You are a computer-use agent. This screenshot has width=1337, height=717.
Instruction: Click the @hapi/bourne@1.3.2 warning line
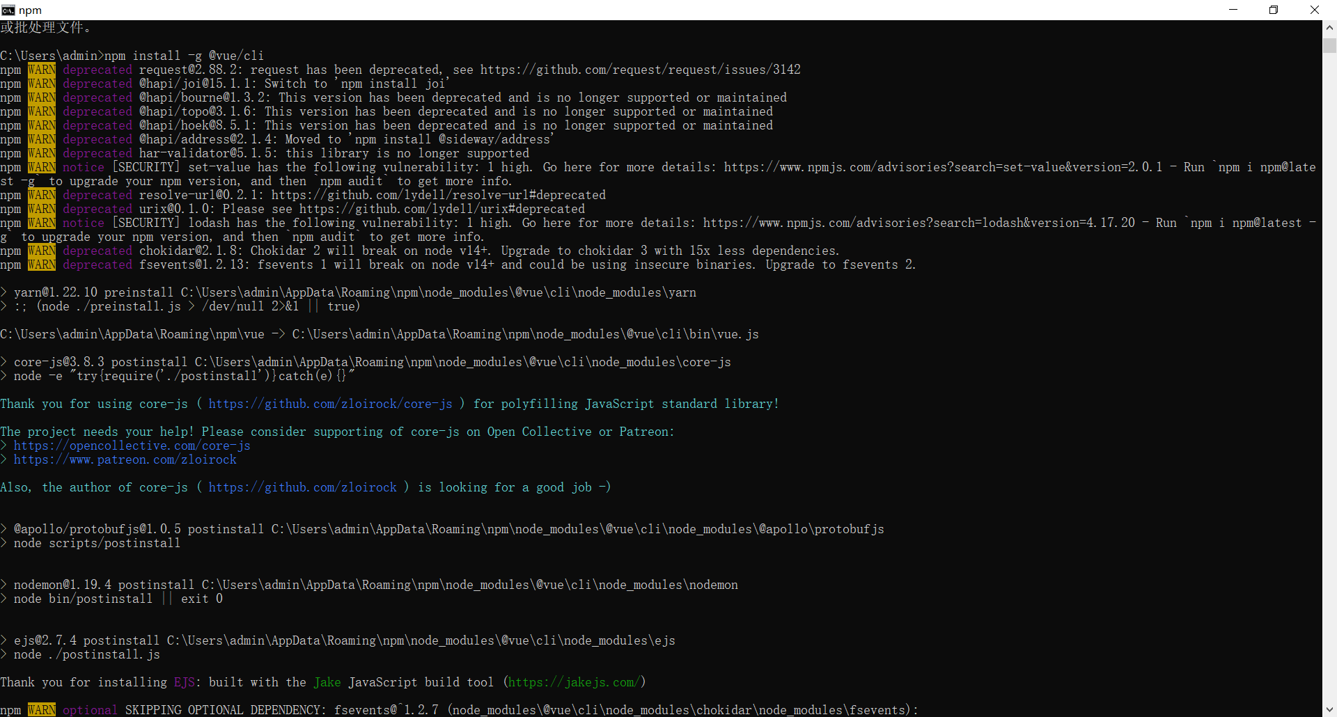(x=393, y=97)
